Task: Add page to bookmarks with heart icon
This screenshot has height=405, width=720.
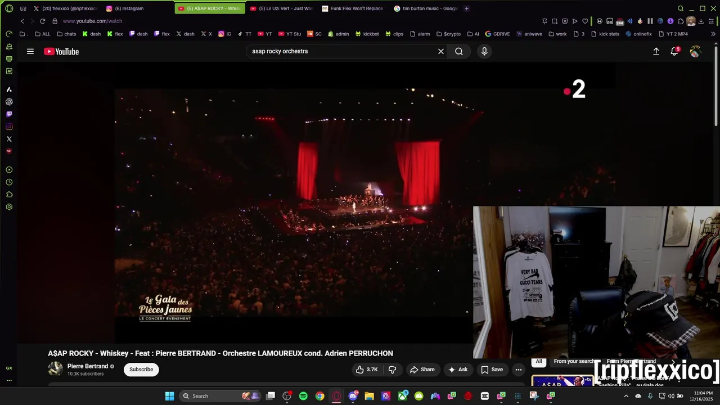Action: pos(585,21)
